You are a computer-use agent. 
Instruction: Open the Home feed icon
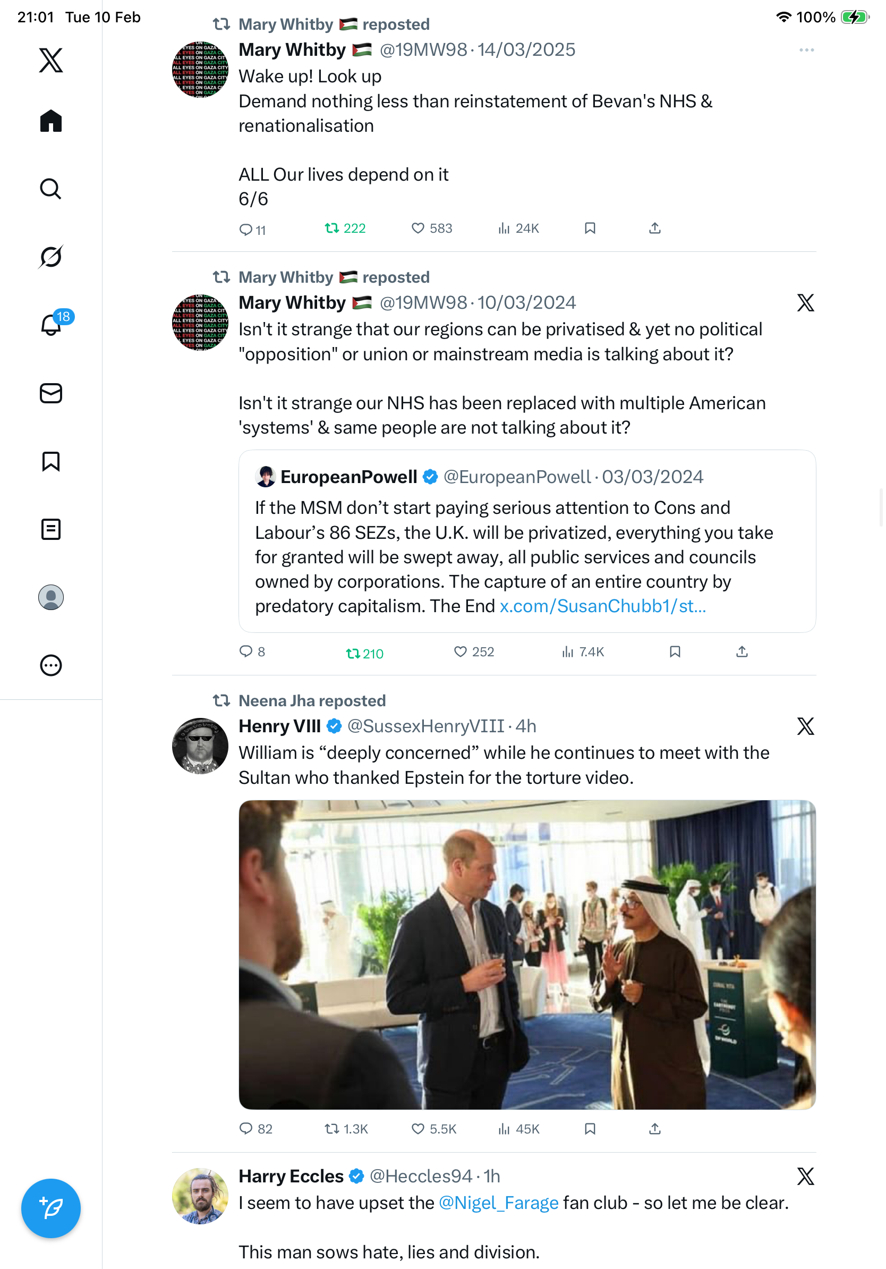pos(51,121)
